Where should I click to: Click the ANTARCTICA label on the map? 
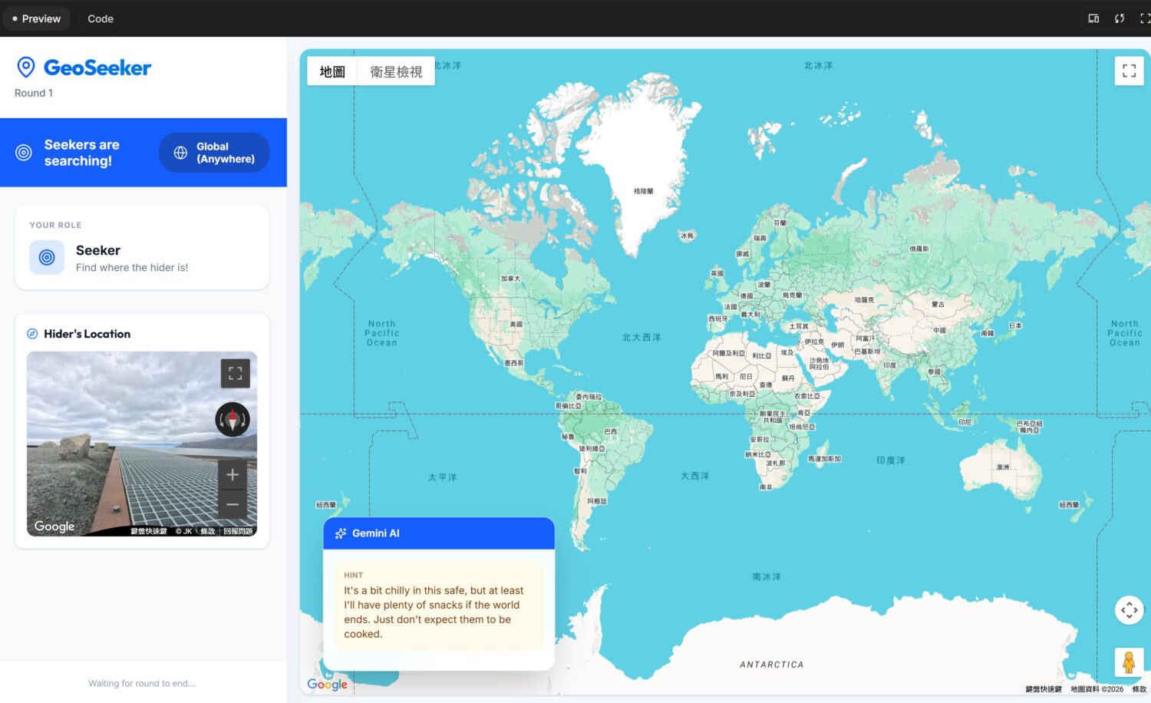pos(772,665)
